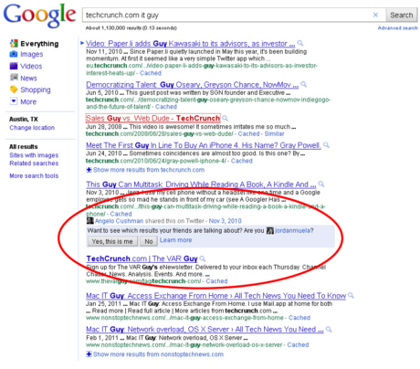Open Advanced search link
420x369 pixels.
pos(397,28)
